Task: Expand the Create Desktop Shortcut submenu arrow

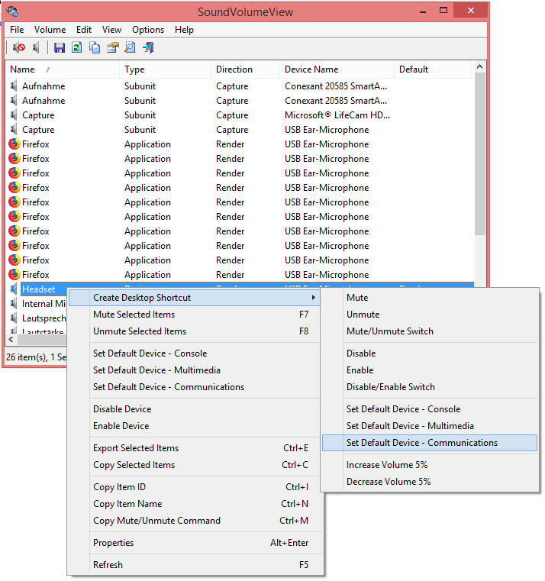Action: 313,298
